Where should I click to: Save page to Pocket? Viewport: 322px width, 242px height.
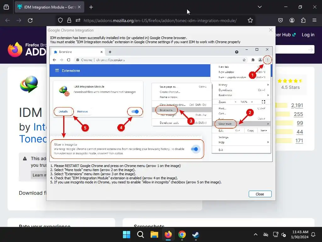click(280, 20)
